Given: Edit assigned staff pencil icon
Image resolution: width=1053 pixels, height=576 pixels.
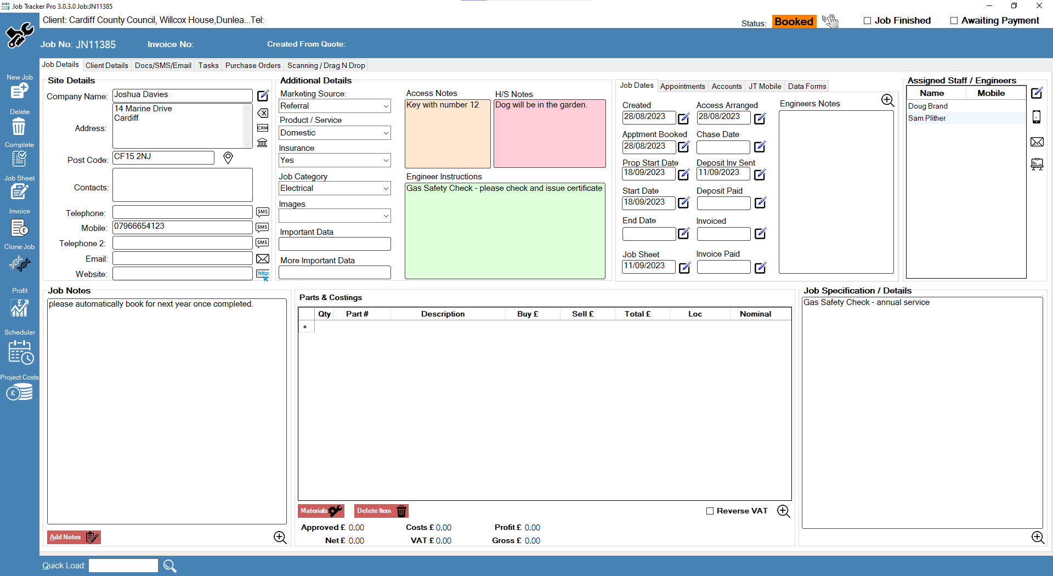Looking at the screenshot, I should click(x=1037, y=93).
